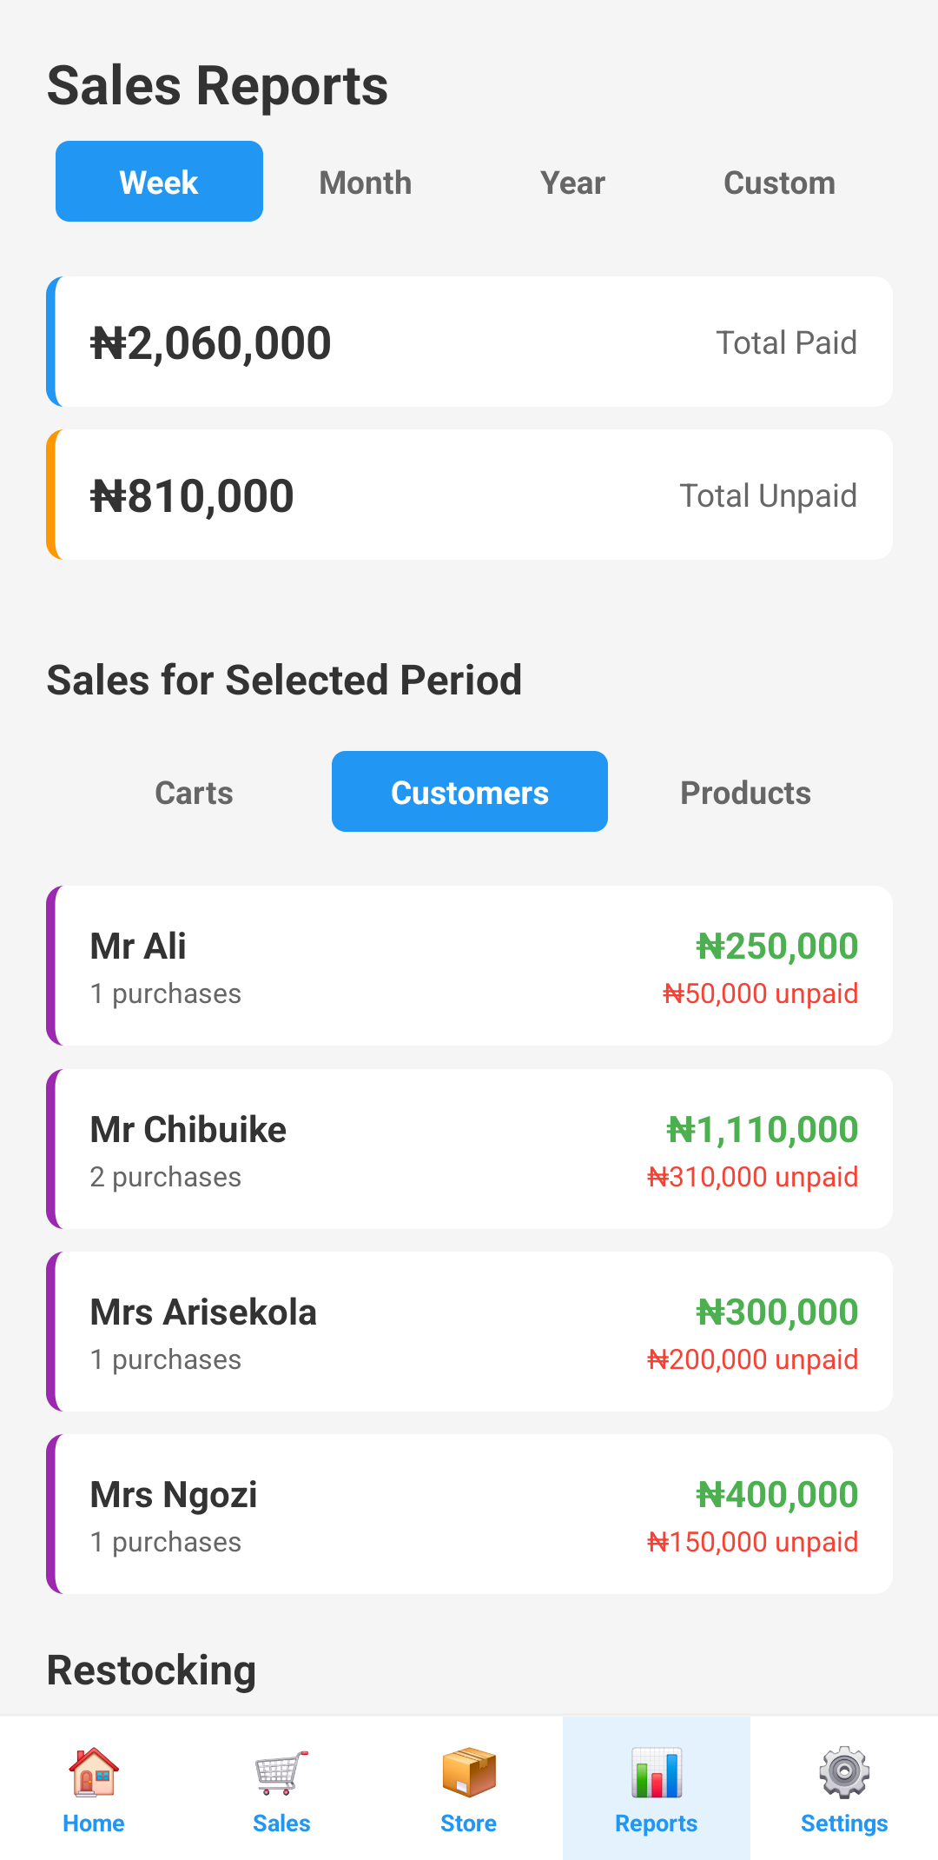Select the Customers sales tab
Screen dimensions: 938x1860
pos(469,792)
